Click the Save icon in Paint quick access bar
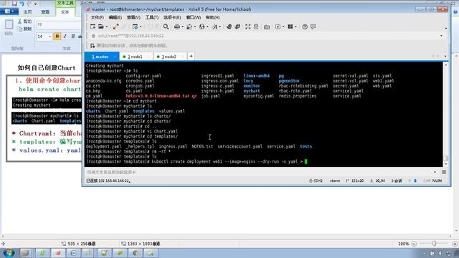The width and height of the screenshot is (459, 258). coord(14,4)
